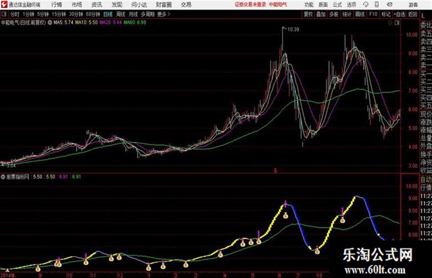432x278 pixels.
Task: Open the 问小达 menu
Action: (x=139, y=5)
